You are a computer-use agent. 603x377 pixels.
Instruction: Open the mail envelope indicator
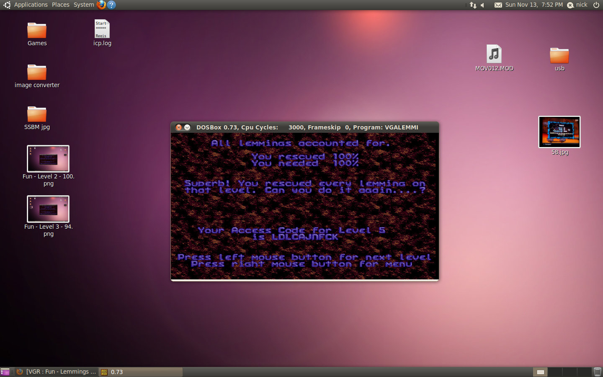coord(498,5)
